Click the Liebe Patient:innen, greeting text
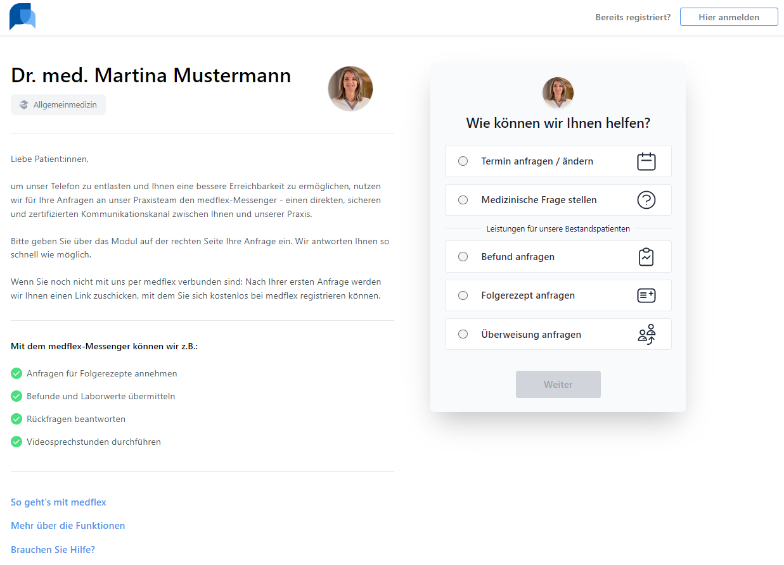The height and width of the screenshot is (565, 784). 49,159
